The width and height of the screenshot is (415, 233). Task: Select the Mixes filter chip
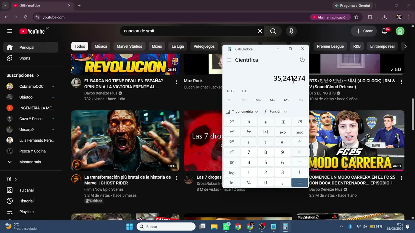[157, 46]
